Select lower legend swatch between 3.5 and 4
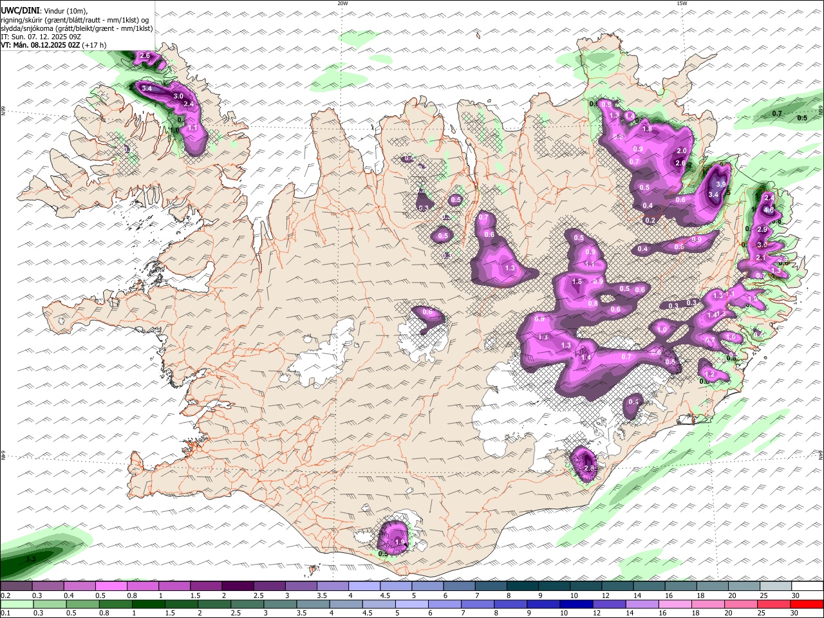Screen dimensions: 824x618 pyautogui.click(x=313, y=604)
